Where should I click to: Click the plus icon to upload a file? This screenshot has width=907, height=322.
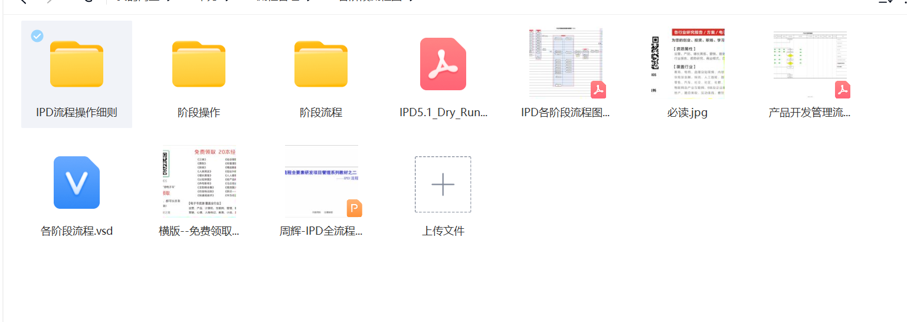(443, 184)
